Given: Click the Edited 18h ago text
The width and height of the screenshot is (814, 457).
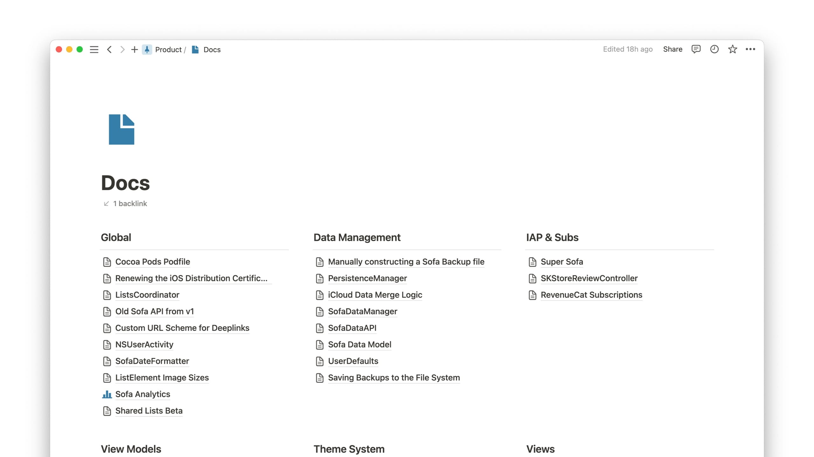Looking at the screenshot, I should pos(628,49).
